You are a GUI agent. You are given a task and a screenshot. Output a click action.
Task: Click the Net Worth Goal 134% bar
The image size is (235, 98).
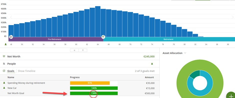(x=94, y=93)
